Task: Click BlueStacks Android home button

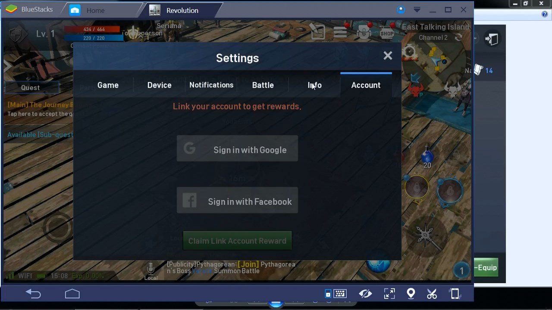Action: click(72, 294)
